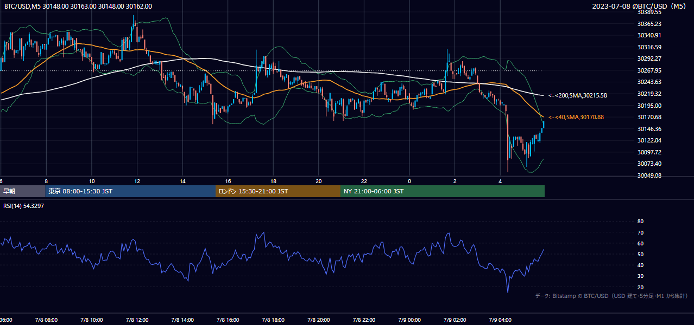Click price axis value 30243.63
The image size is (694, 325).
(x=649, y=82)
